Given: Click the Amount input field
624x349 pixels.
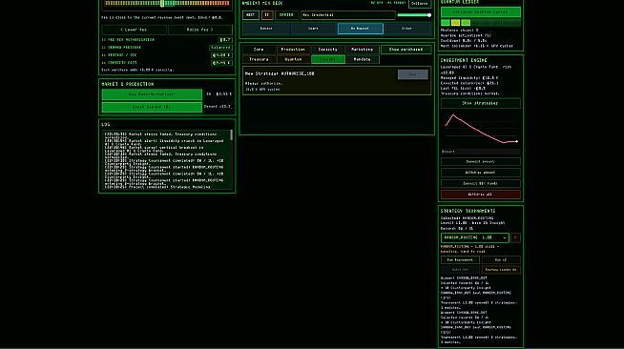Looking at the screenshot, I should (480, 152).
